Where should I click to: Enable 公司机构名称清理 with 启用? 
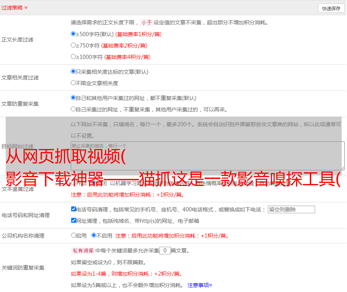tap(73, 235)
